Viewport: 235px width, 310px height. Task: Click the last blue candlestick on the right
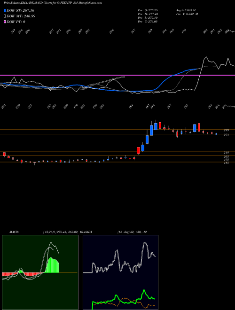coord(216,134)
